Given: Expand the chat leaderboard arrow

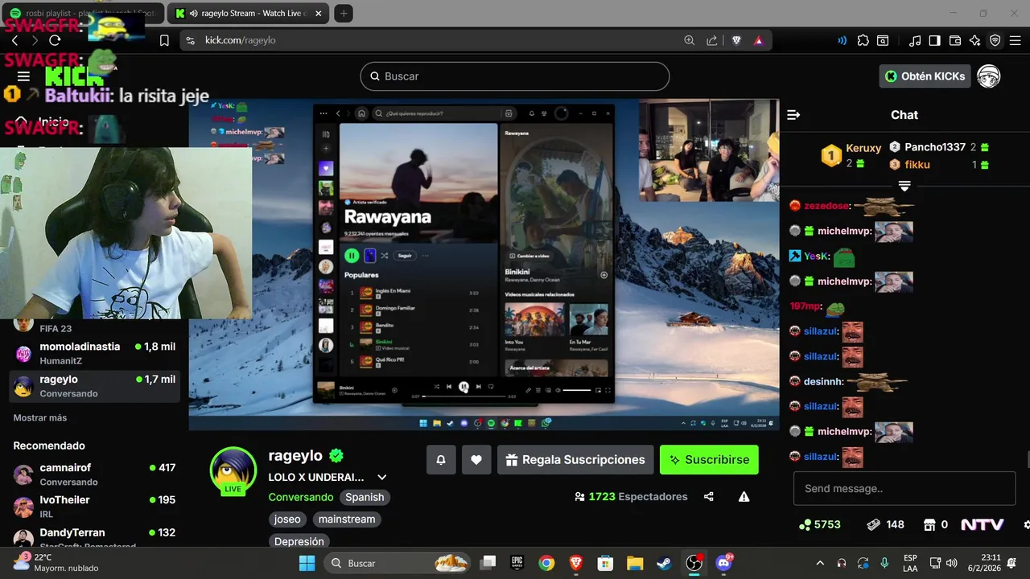Looking at the screenshot, I should point(904,187).
